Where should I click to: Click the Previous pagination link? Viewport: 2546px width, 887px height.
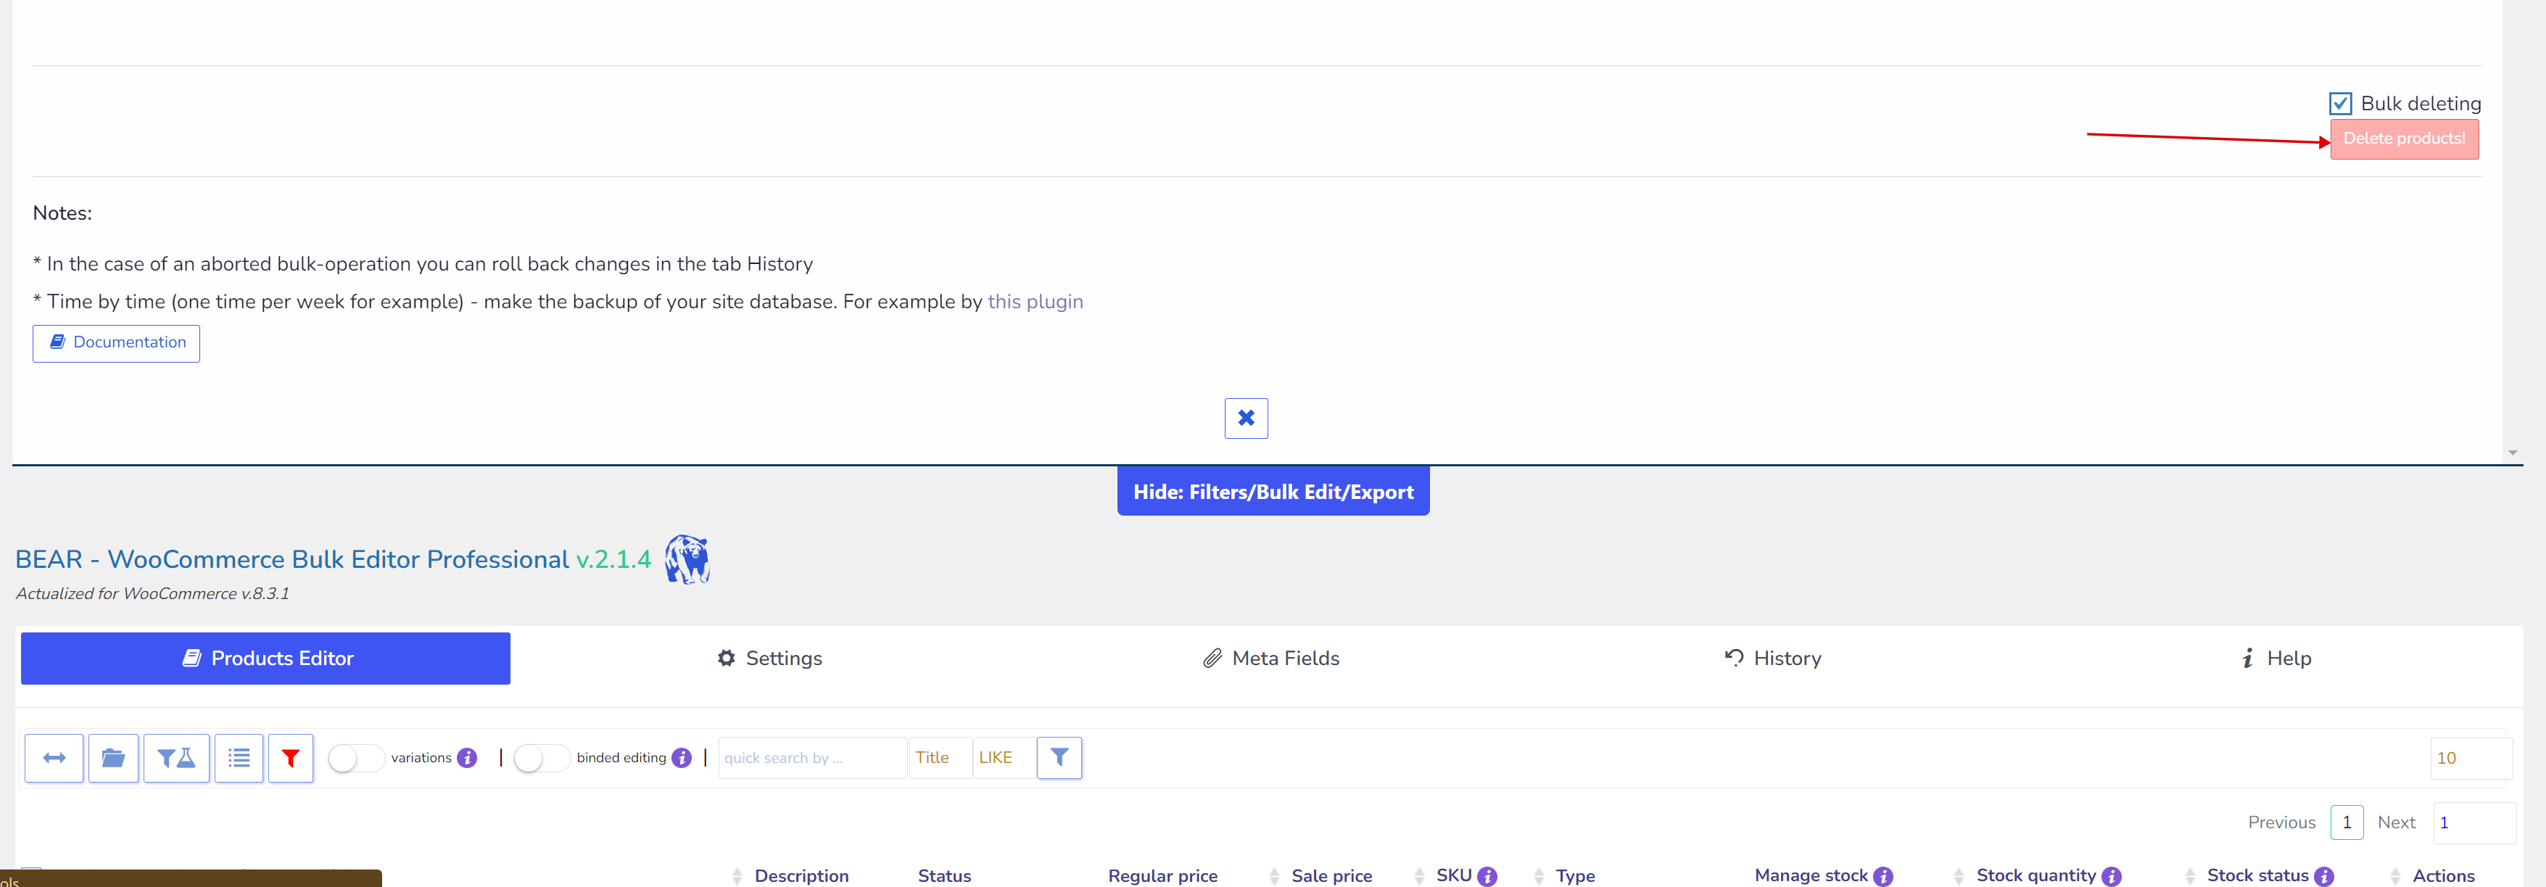click(x=2281, y=822)
